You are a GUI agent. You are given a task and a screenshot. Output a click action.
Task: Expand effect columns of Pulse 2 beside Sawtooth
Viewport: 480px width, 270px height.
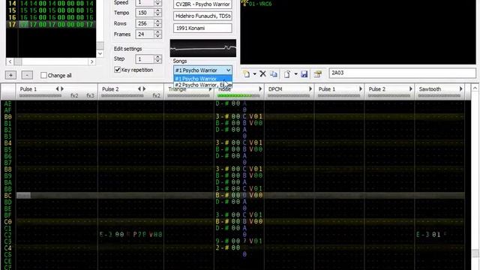click(411, 88)
